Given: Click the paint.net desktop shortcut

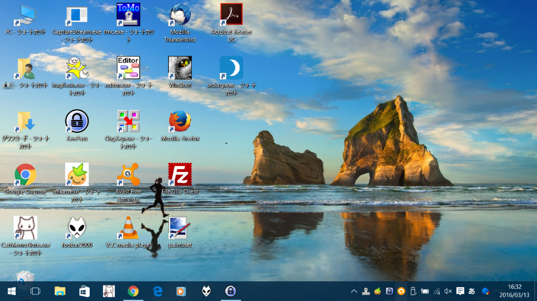Looking at the screenshot, I should [179, 228].
